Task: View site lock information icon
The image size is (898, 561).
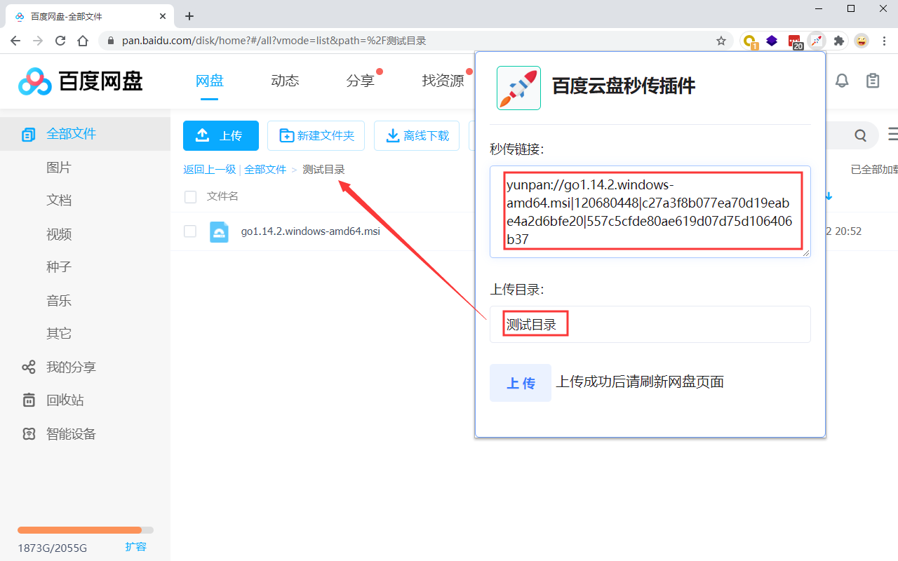Action: tap(109, 41)
